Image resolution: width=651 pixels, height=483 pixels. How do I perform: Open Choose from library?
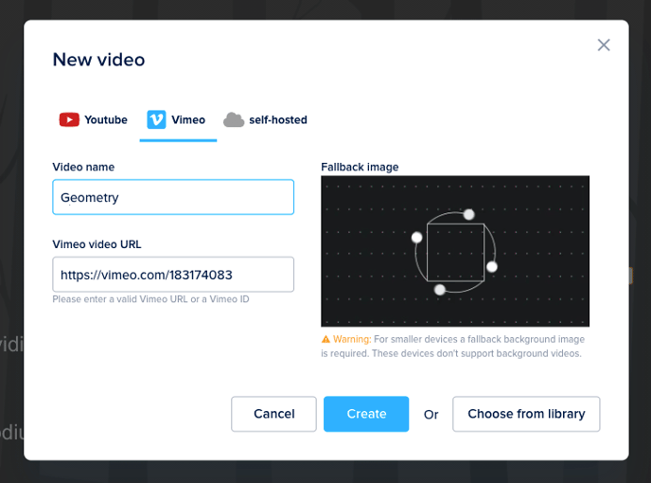tap(526, 414)
